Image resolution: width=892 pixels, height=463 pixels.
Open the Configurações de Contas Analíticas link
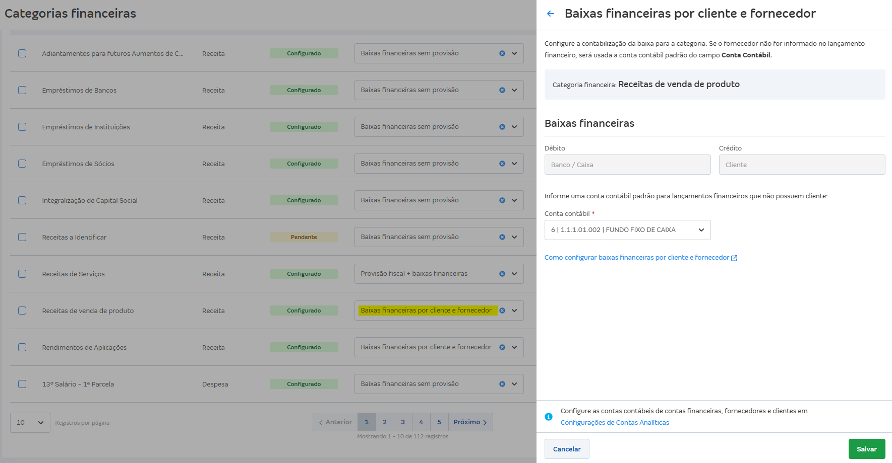pos(615,422)
